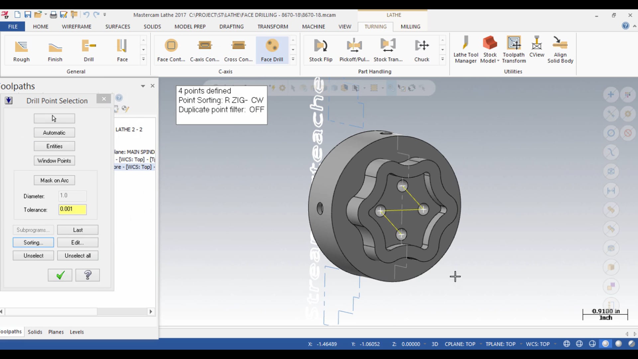Open the Sorting options dropdown

(x=33, y=242)
